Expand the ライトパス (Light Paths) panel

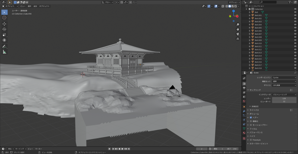(254, 110)
